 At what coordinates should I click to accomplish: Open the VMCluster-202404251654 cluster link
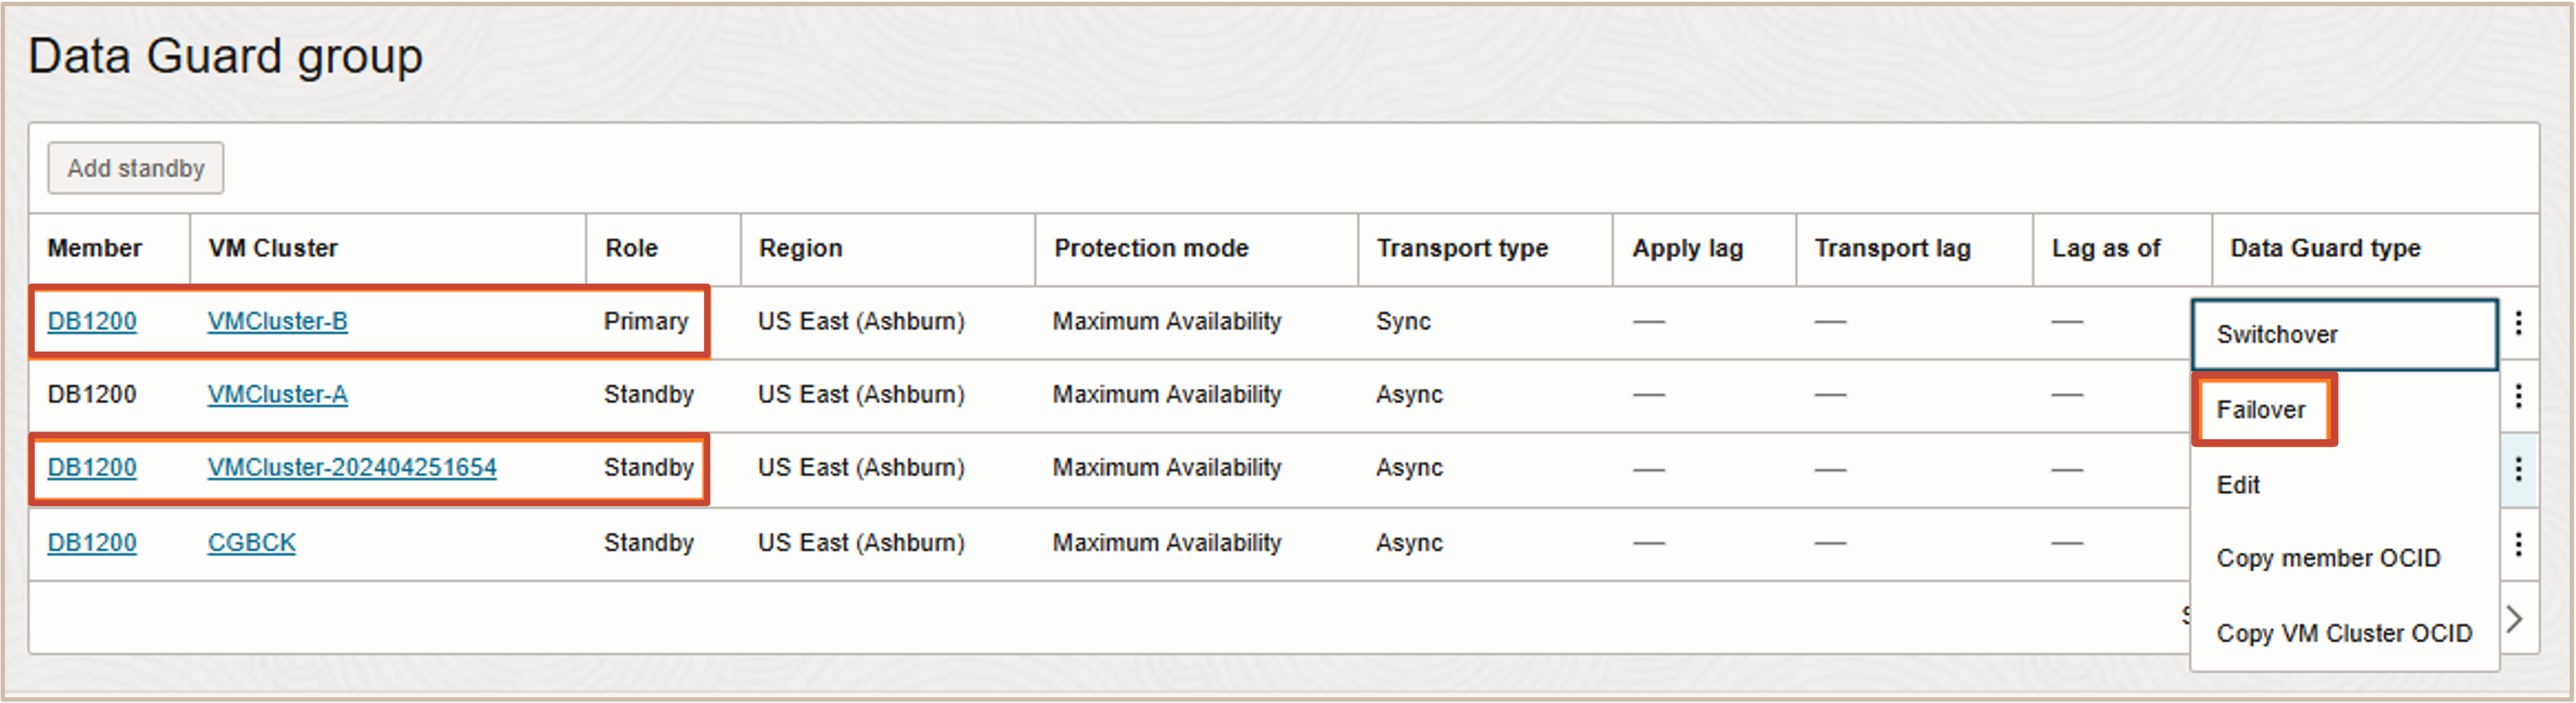click(352, 467)
